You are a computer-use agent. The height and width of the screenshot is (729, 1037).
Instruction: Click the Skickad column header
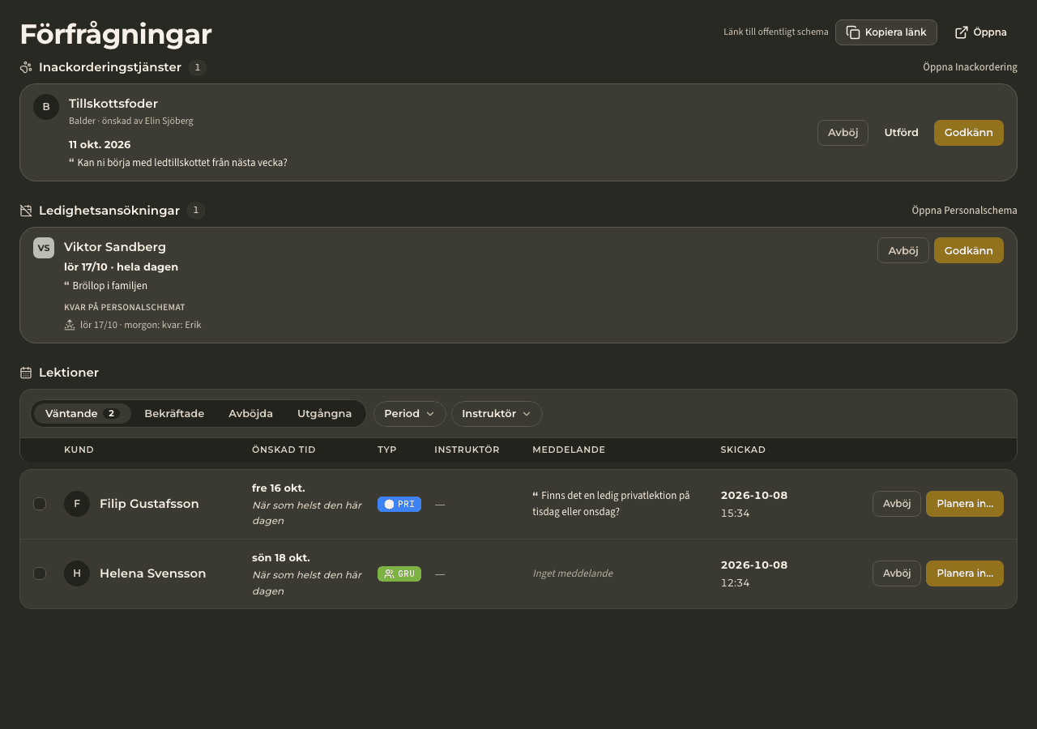coord(743,450)
